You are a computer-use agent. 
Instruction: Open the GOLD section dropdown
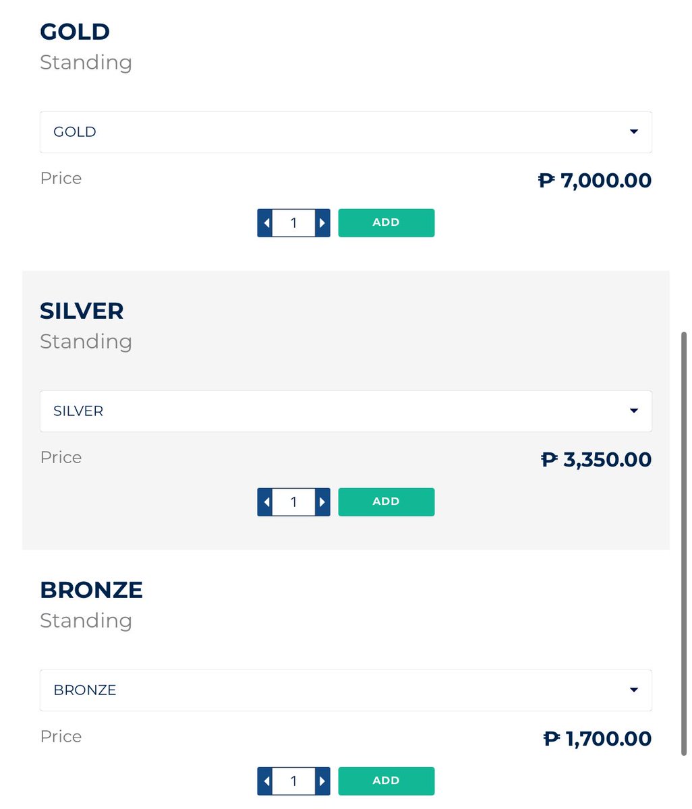coord(345,132)
